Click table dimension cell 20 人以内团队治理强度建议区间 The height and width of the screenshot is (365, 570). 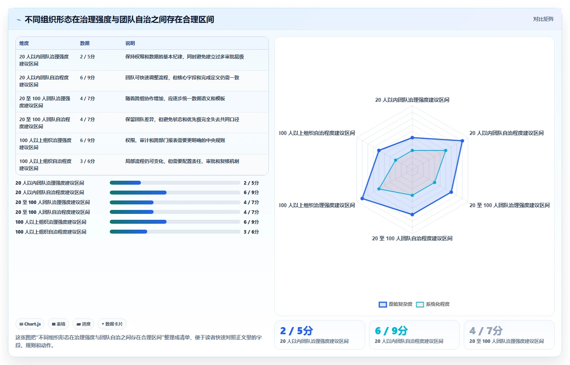coord(44,60)
